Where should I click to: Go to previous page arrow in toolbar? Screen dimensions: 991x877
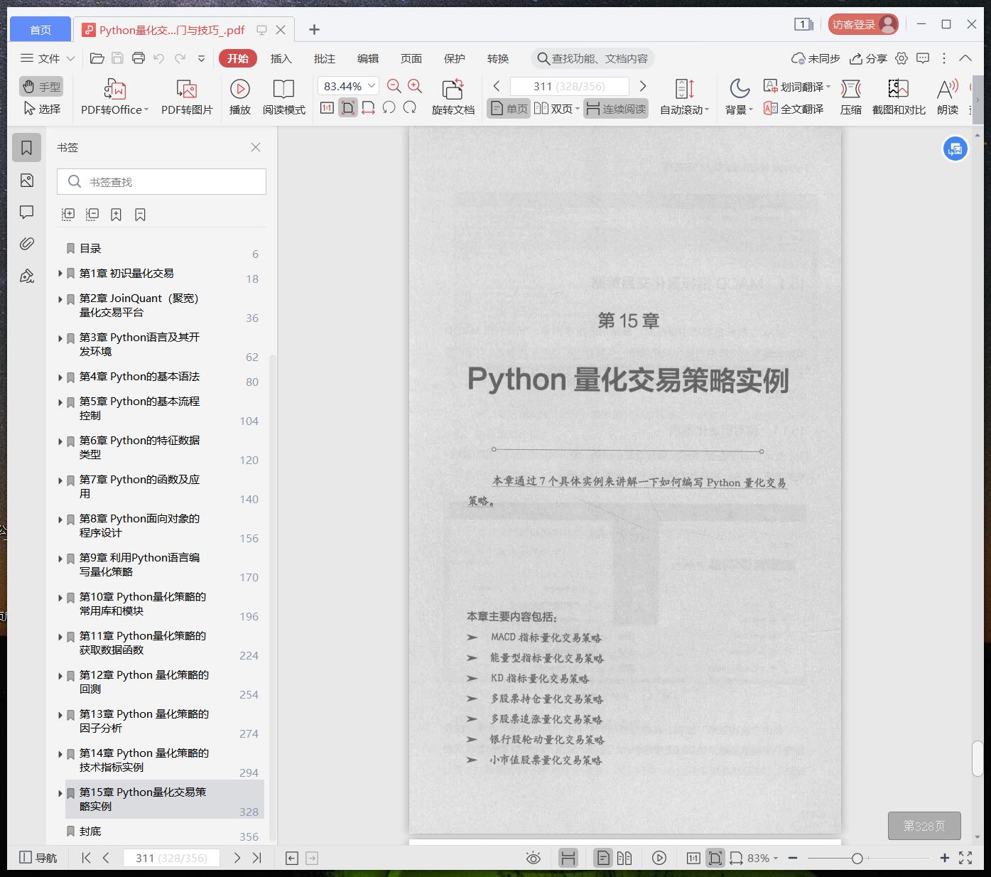click(497, 86)
